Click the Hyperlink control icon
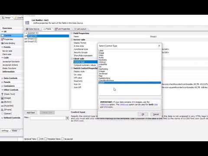This screenshot has width=208, height=156. pos(2,106)
